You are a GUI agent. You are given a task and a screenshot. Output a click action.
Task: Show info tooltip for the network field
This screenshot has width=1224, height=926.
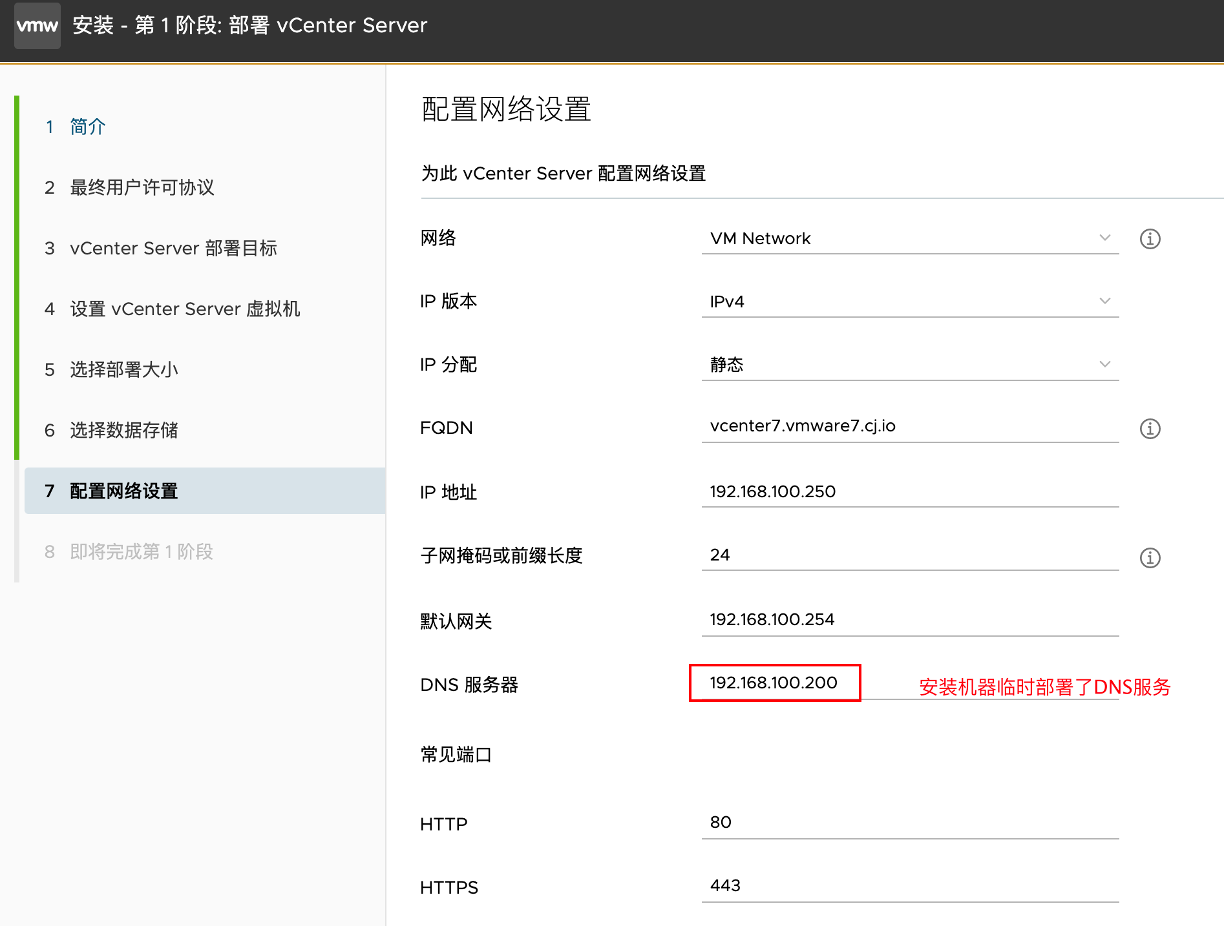(1150, 239)
